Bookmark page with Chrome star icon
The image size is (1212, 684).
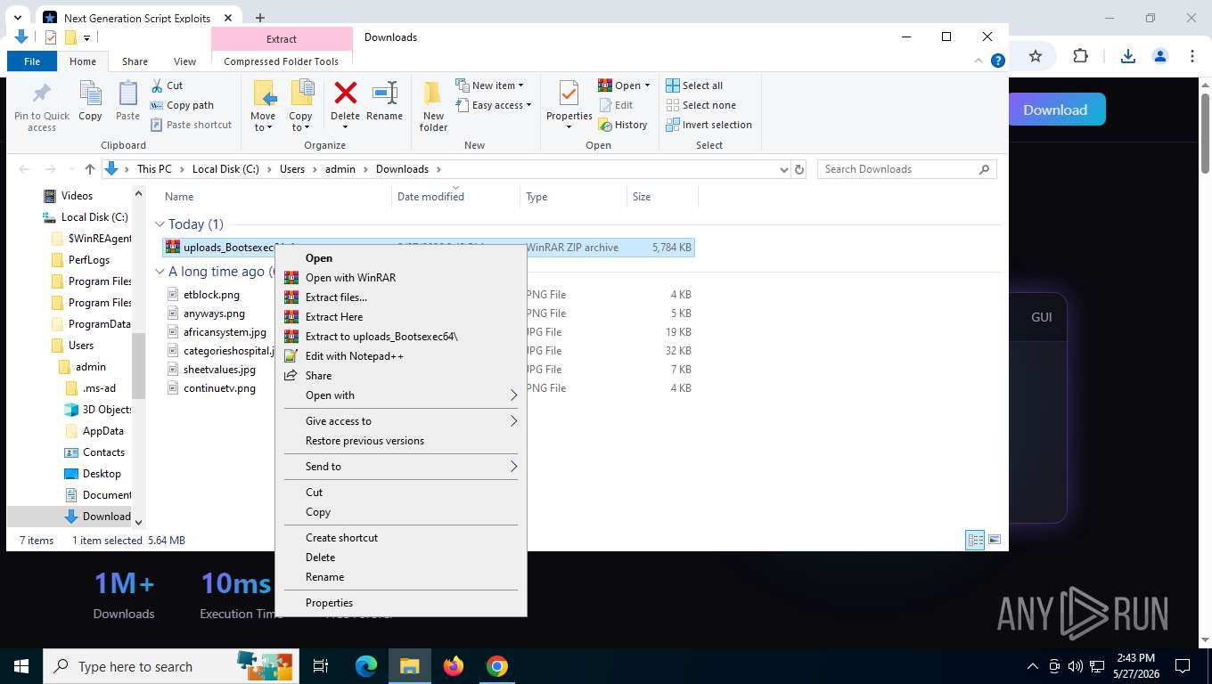point(1036,56)
